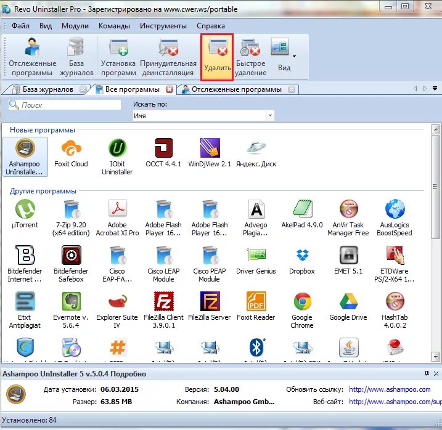
Task: Close the База журналов tab
Action: tap(83, 89)
